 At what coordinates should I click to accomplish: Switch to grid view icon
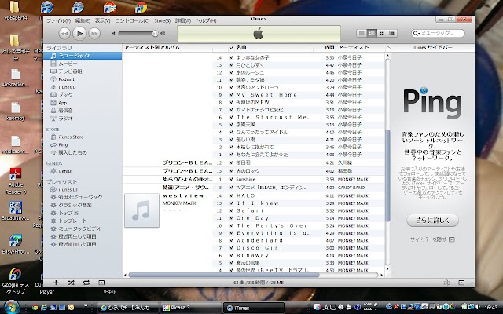click(x=382, y=33)
